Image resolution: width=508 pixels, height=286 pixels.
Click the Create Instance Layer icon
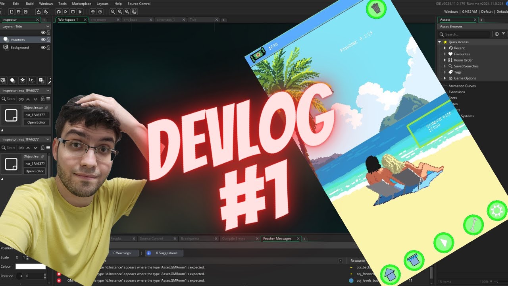[x=13, y=80]
